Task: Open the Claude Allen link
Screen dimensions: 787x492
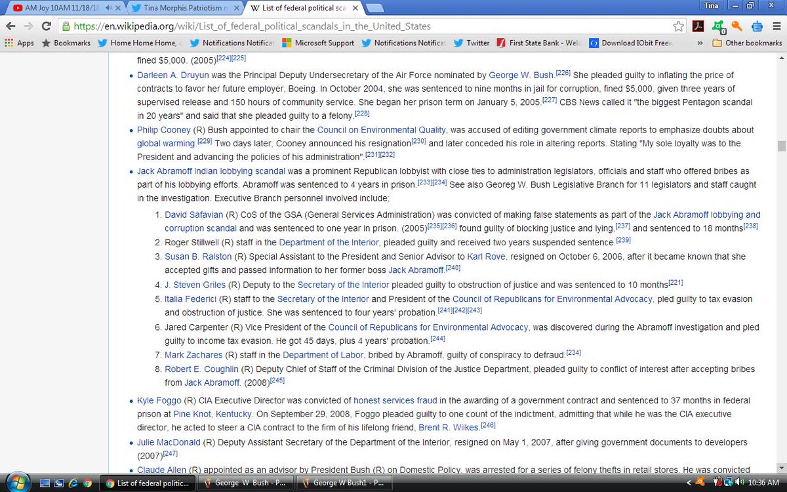Action: point(161,470)
